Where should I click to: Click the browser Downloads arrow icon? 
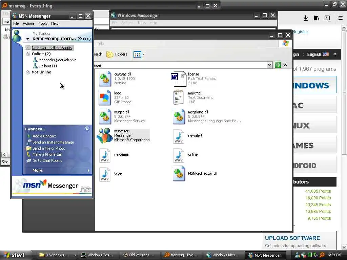pos(306,18)
